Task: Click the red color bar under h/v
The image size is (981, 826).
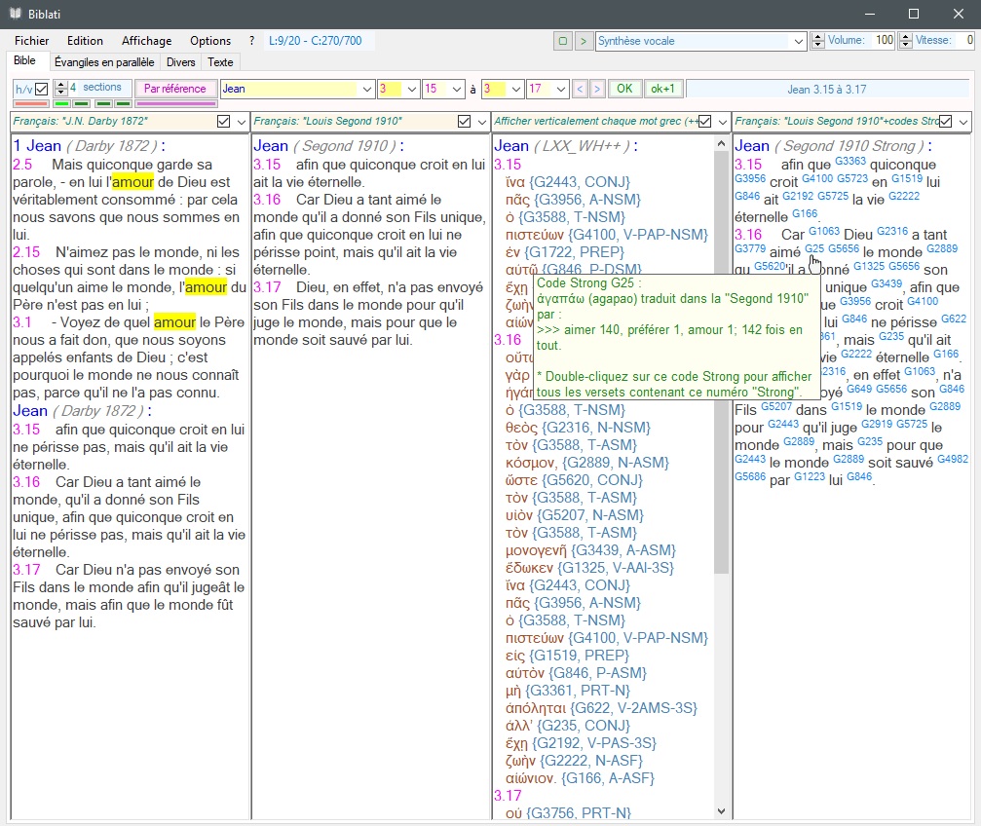Action: [x=31, y=103]
